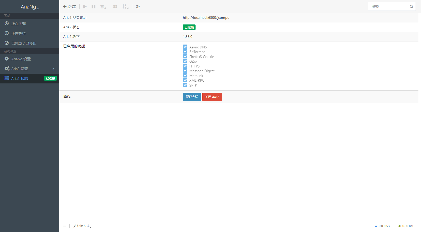Toggle the XML-RPC checkbox

pos(185,80)
